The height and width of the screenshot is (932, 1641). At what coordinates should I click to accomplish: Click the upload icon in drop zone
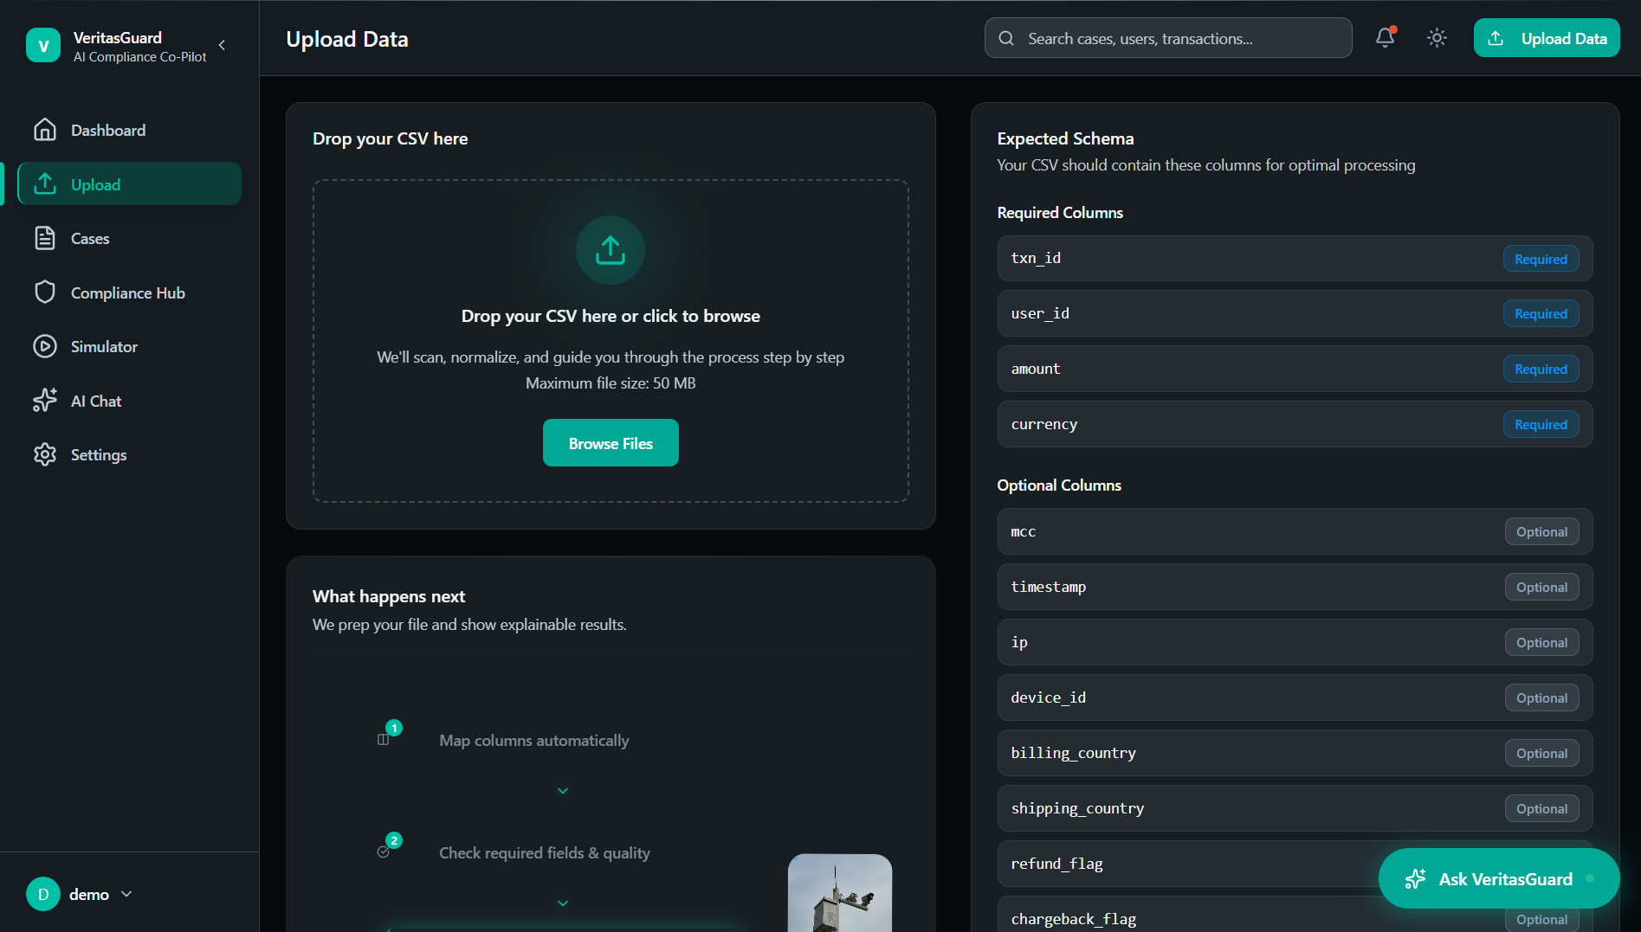[x=611, y=250]
